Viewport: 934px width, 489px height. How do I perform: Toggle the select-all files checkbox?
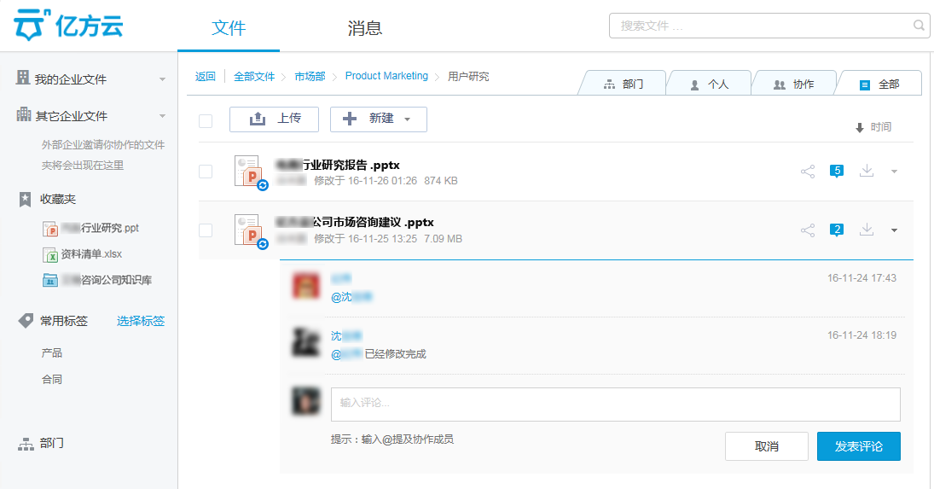coord(206,120)
